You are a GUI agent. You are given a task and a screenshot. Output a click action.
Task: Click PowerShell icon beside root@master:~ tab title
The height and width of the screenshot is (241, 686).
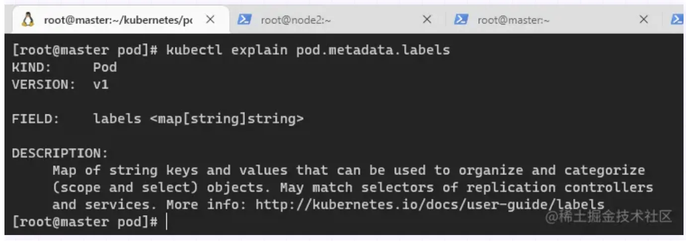tap(461, 20)
